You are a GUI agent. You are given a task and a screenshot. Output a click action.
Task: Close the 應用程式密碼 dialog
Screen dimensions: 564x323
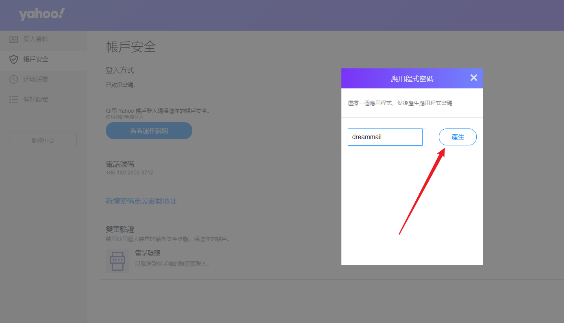[x=474, y=78]
